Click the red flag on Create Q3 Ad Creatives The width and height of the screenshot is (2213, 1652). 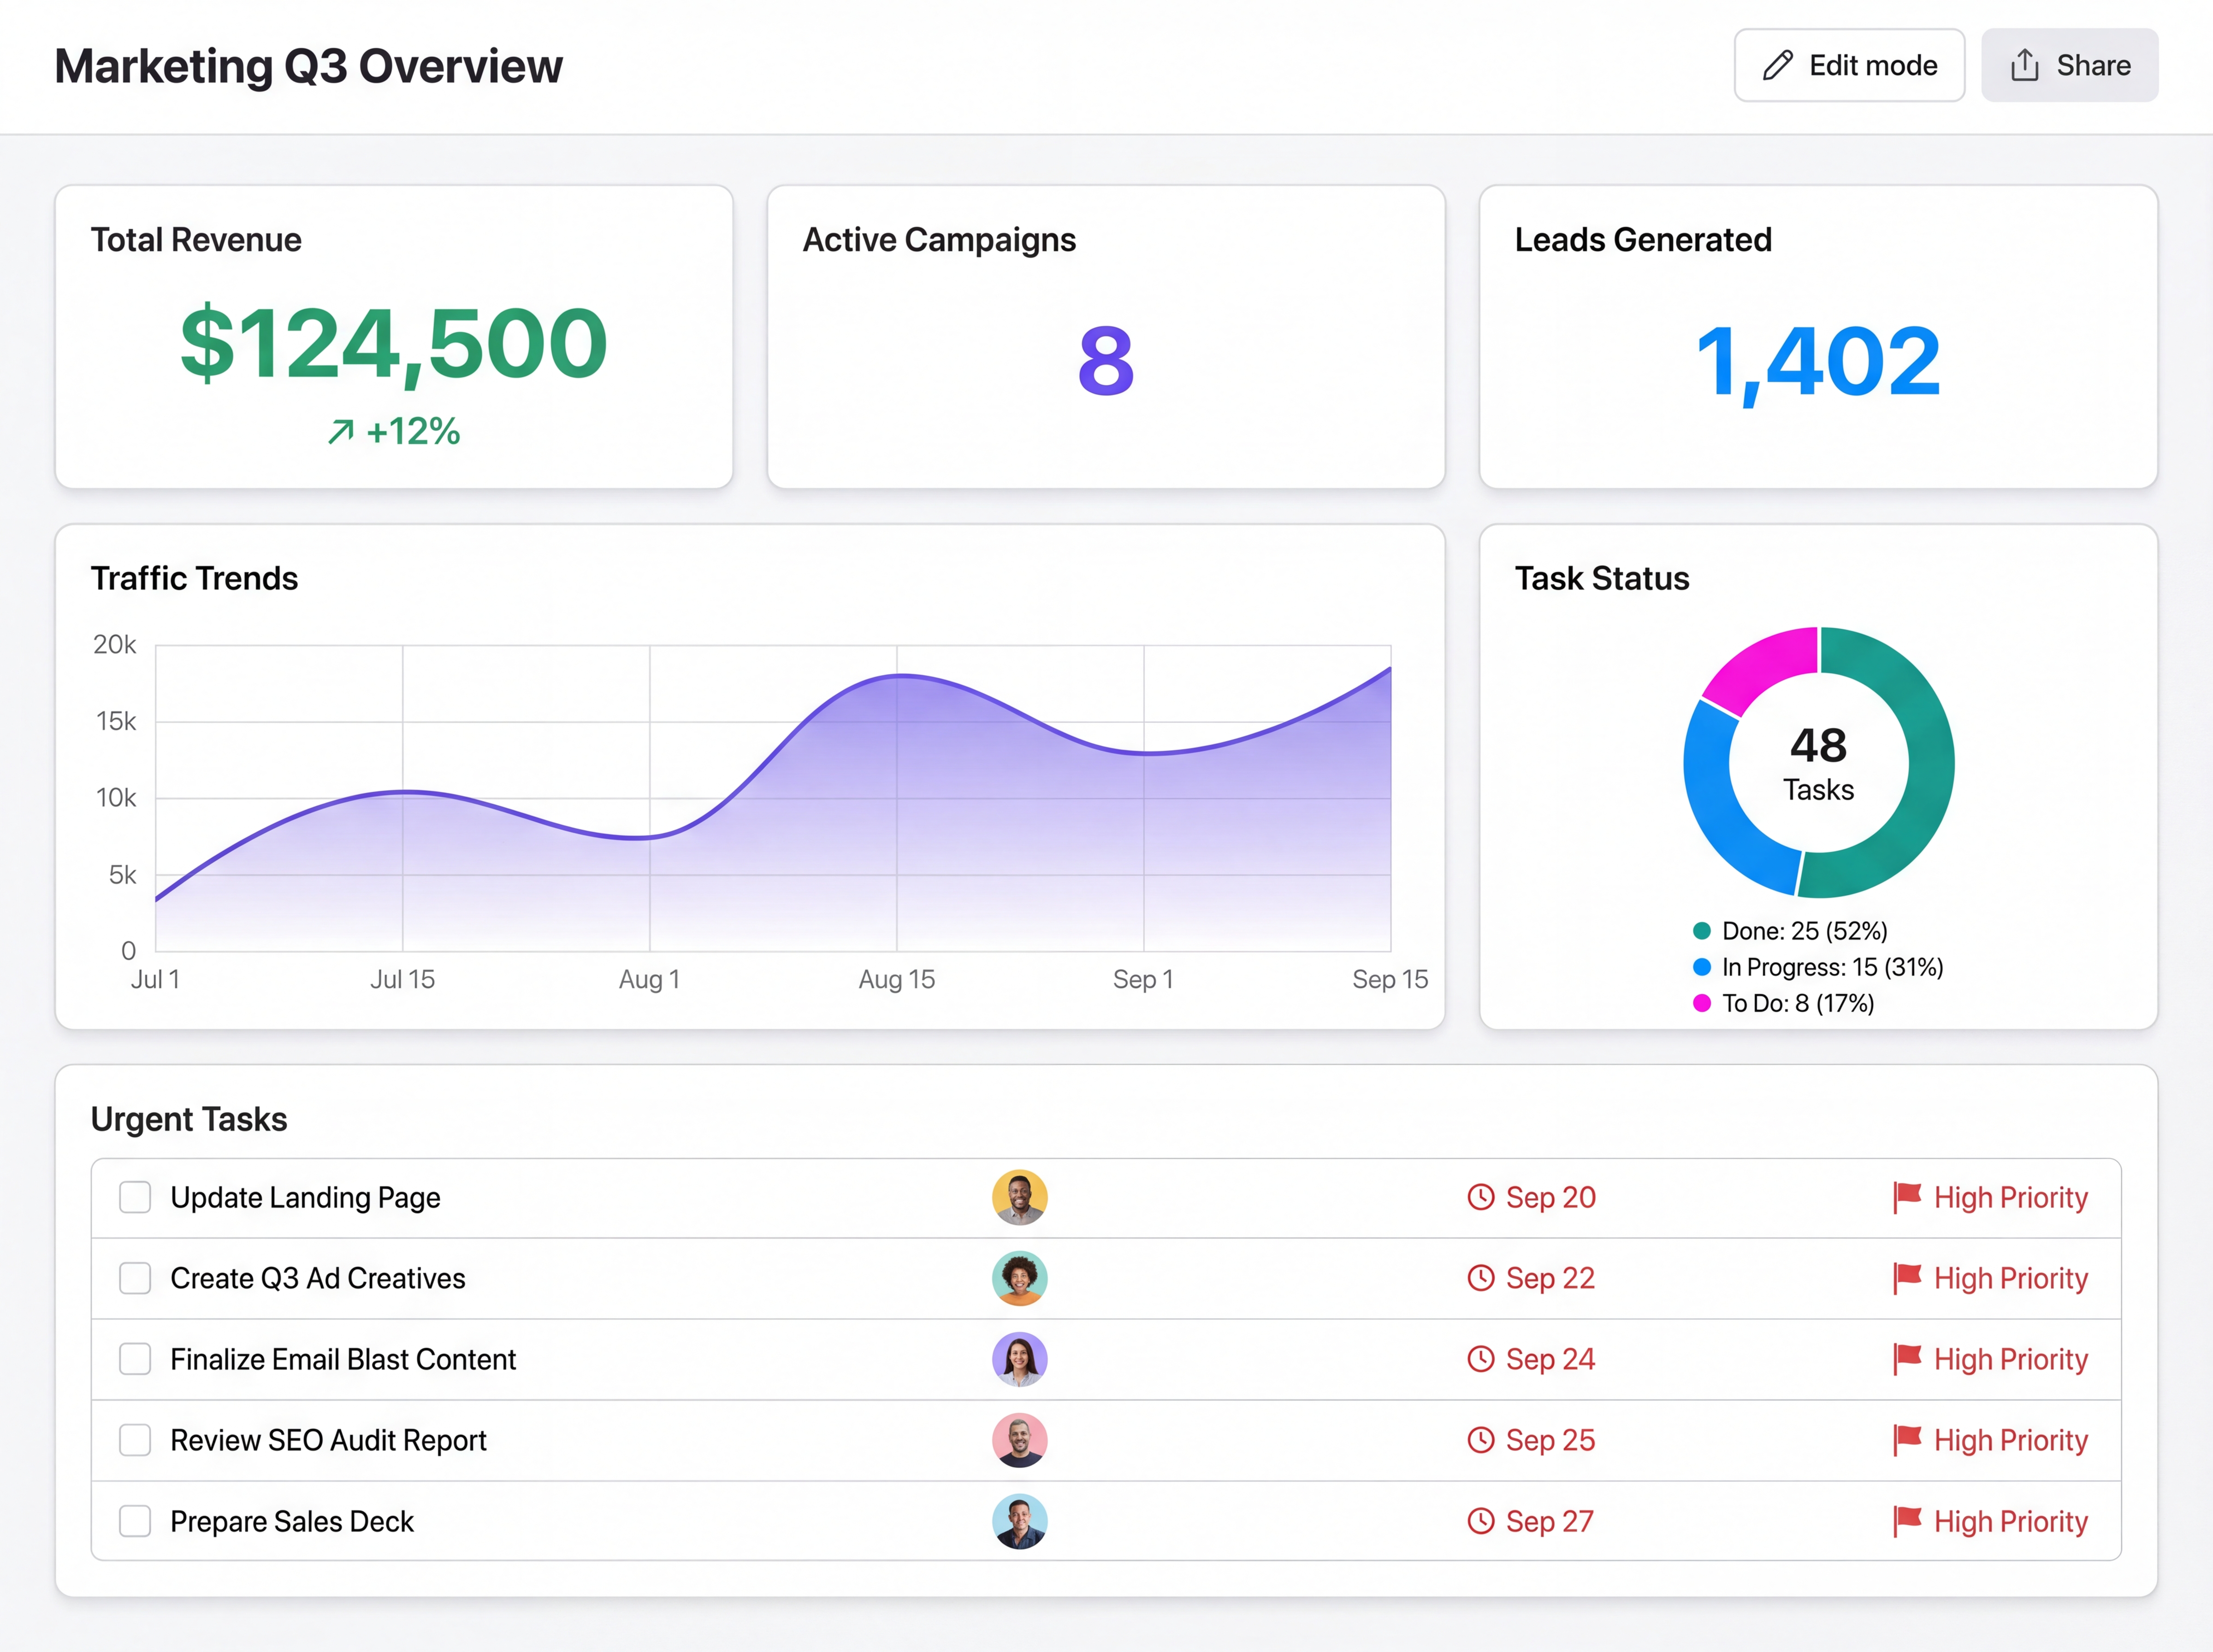(x=1907, y=1277)
